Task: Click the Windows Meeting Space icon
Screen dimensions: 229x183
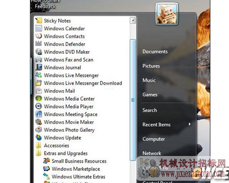Action: pyautogui.click(x=38, y=114)
